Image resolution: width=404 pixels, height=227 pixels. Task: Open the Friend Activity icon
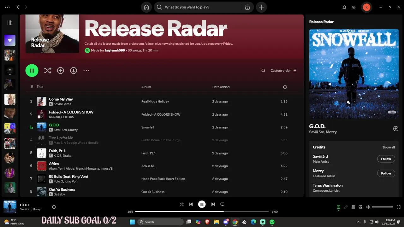[x=354, y=7]
